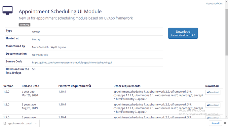
Task: Click release date Aug 28, 2019
Action: click(30, 108)
